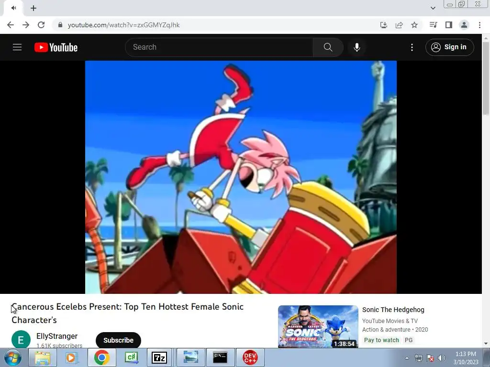Launch Windows Media Player from taskbar
The image size is (490, 367).
[x=71, y=357]
